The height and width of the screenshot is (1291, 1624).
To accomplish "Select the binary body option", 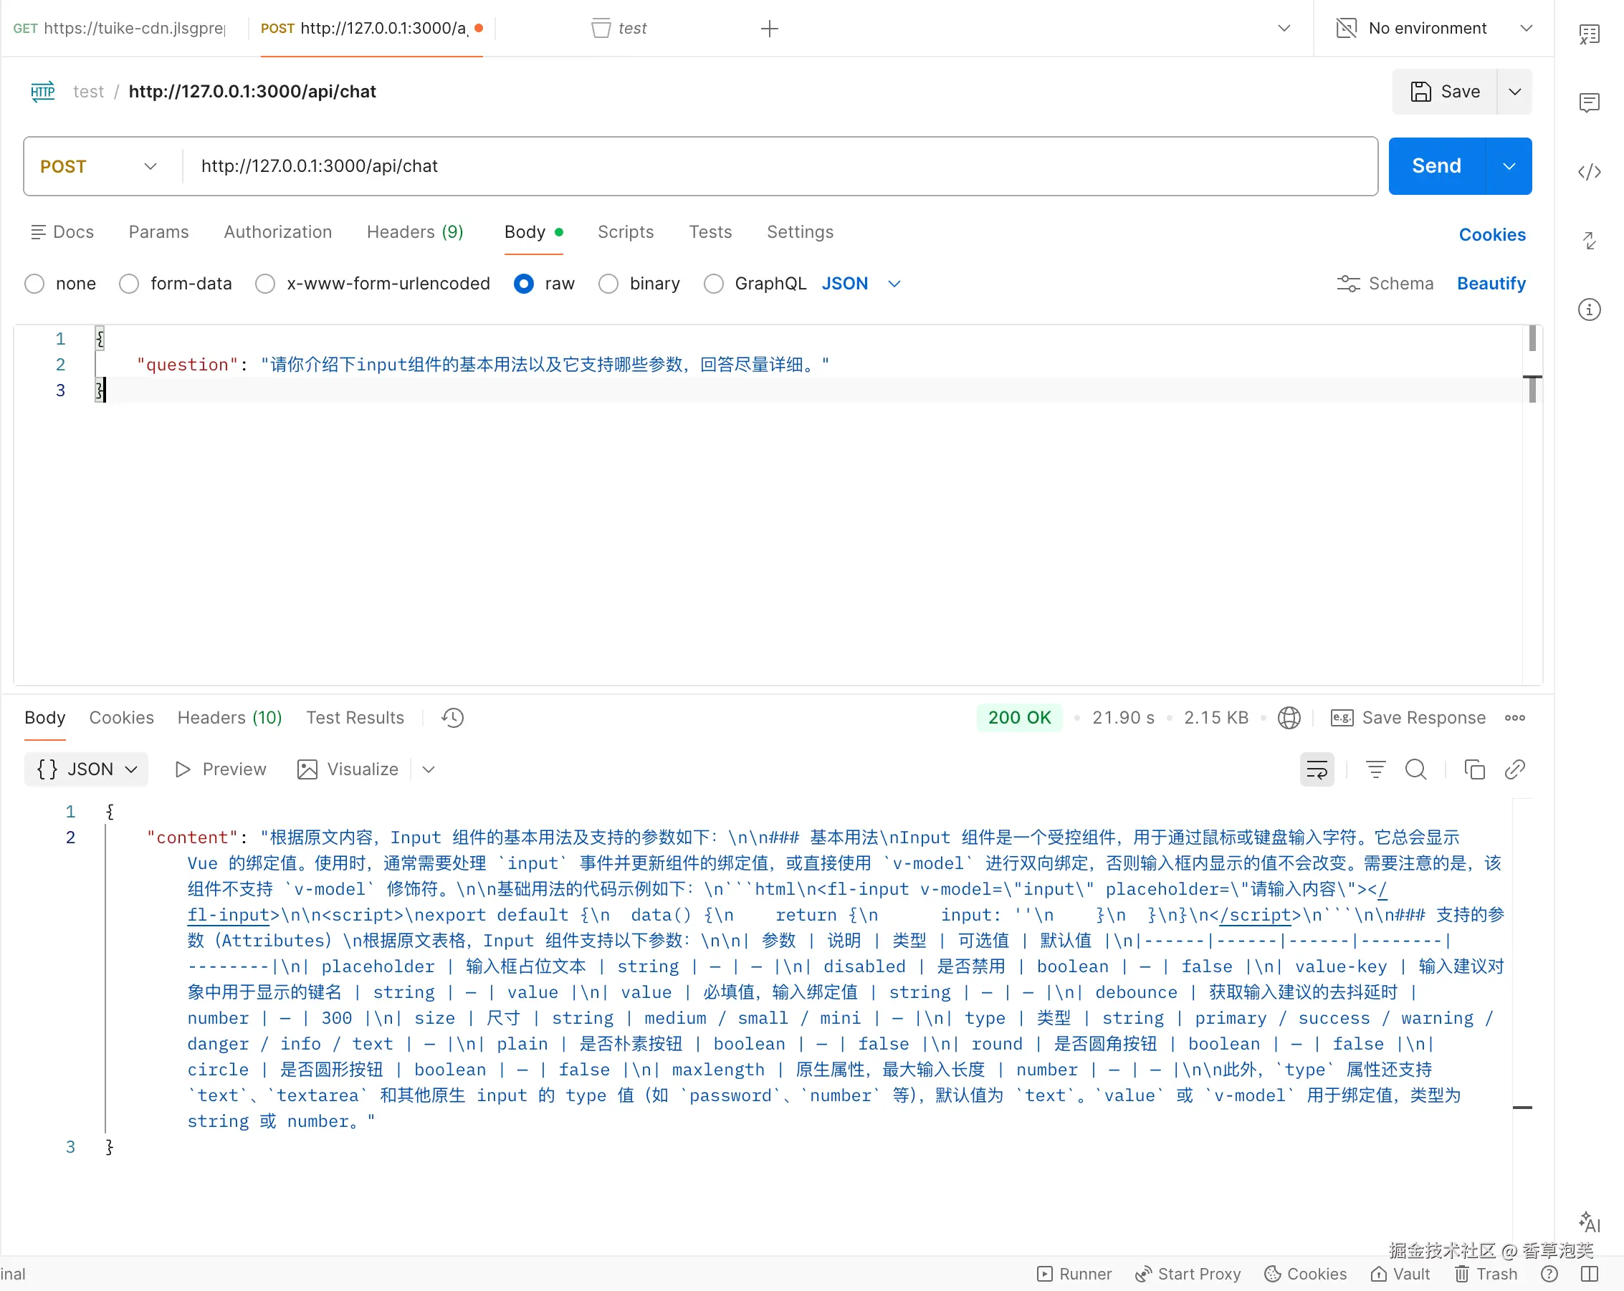I will (608, 284).
